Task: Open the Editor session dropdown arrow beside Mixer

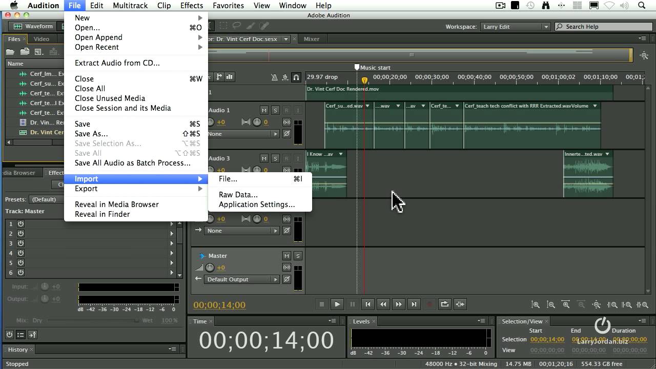Action: click(286, 39)
